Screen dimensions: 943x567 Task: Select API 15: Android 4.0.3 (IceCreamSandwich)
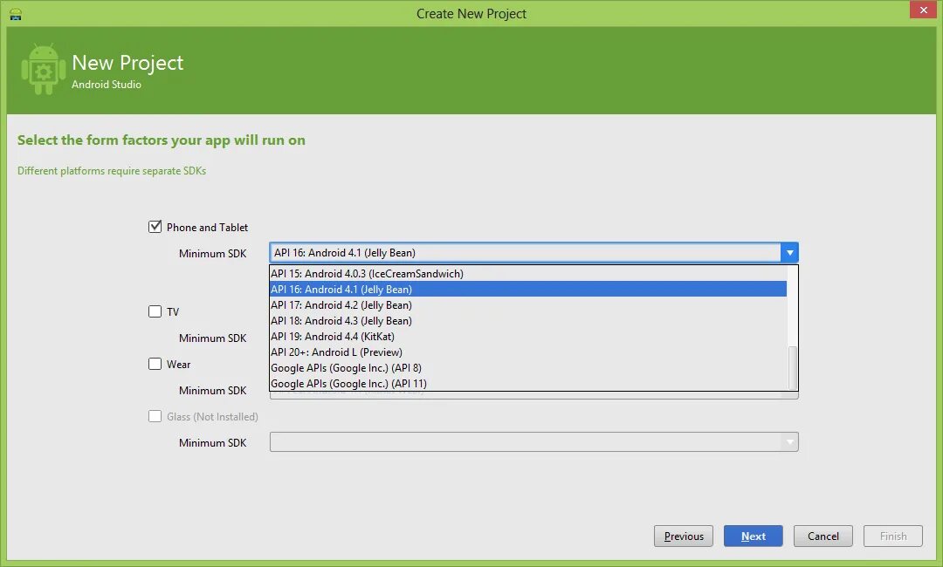(528, 273)
